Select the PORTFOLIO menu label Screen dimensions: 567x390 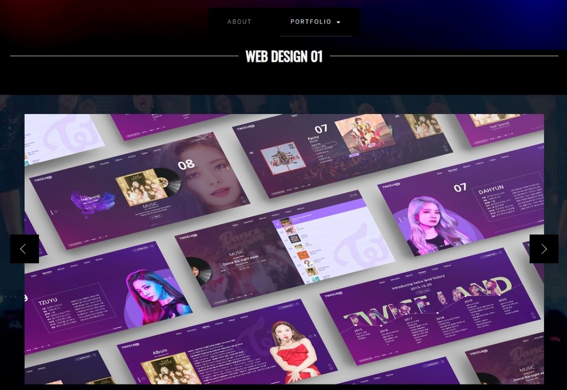pos(310,22)
